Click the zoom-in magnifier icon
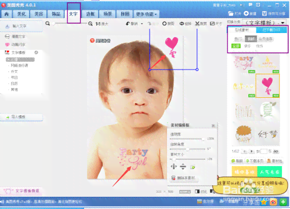 [x=90, y=24]
